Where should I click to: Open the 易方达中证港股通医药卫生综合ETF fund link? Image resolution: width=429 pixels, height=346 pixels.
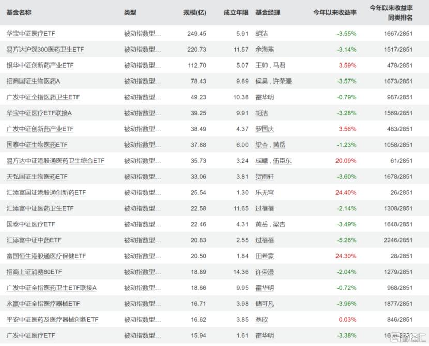(x=55, y=161)
